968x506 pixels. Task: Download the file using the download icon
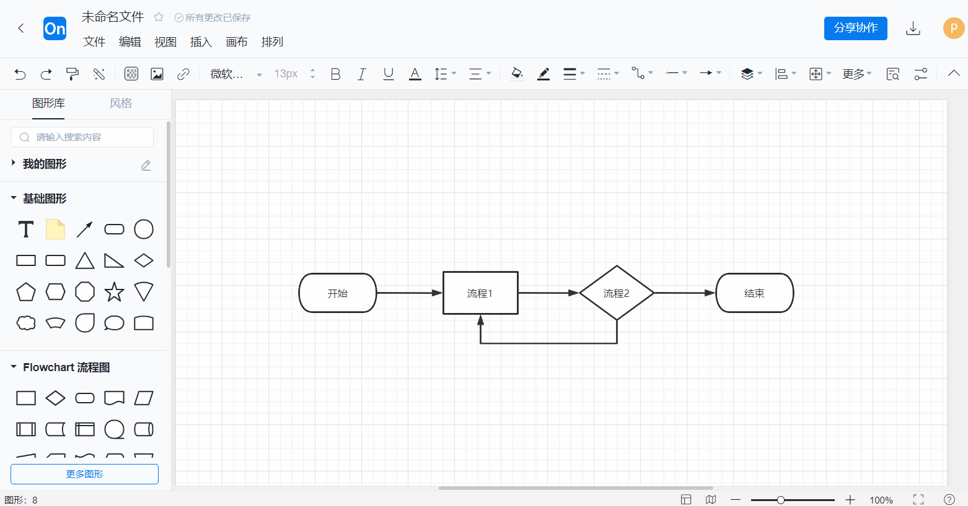pyautogui.click(x=913, y=28)
